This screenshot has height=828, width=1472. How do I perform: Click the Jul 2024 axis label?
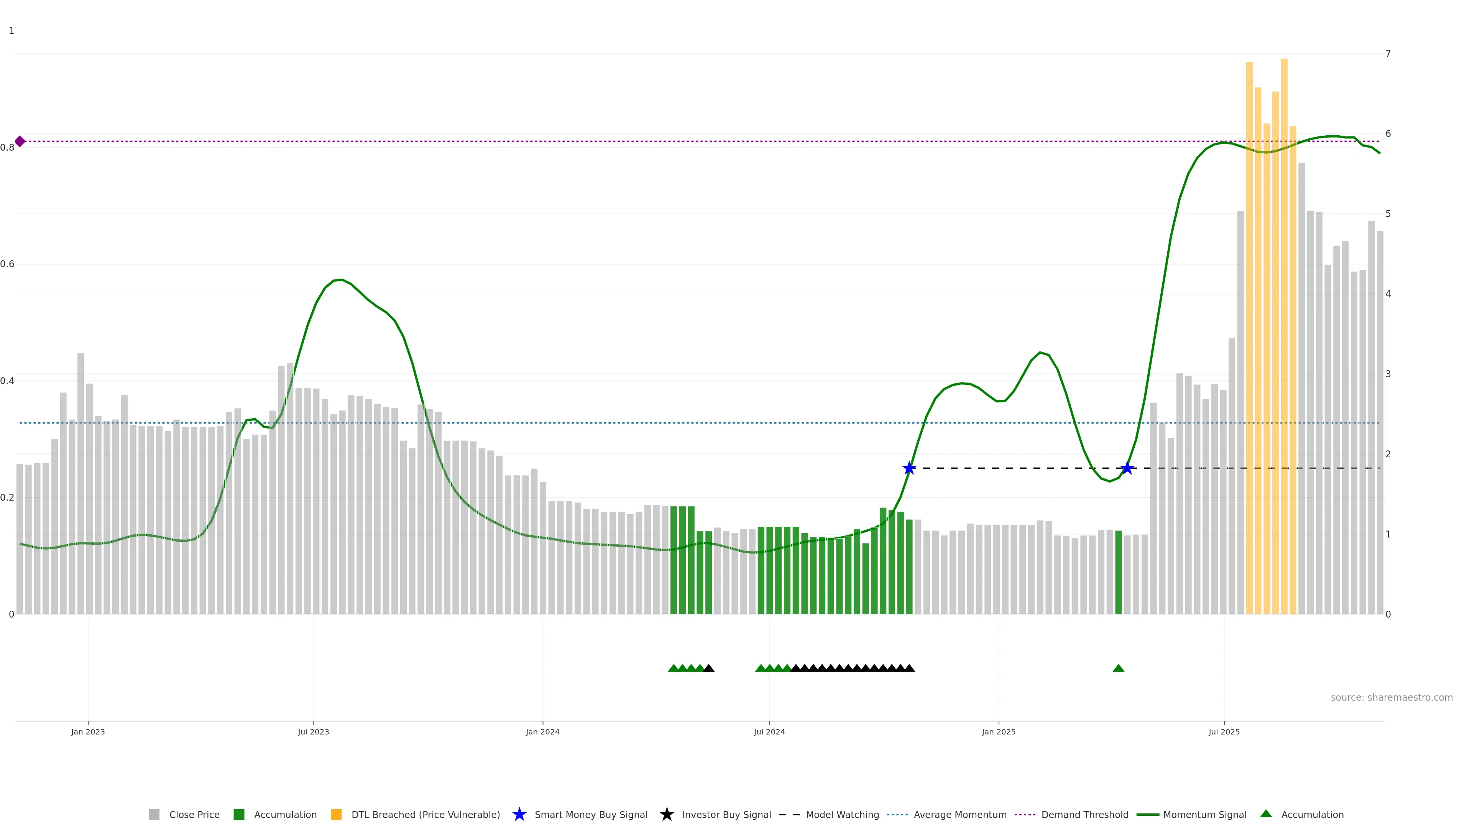pyautogui.click(x=769, y=732)
